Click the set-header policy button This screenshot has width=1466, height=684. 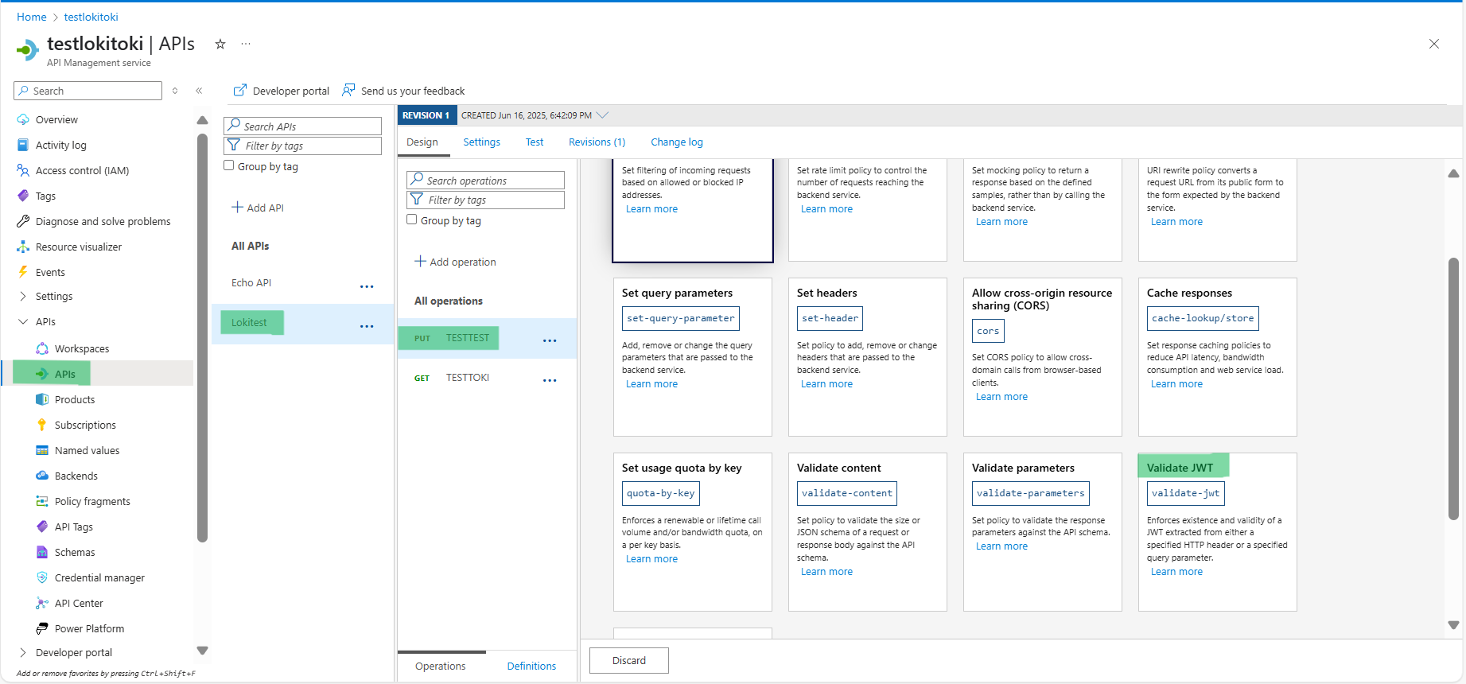830,318
